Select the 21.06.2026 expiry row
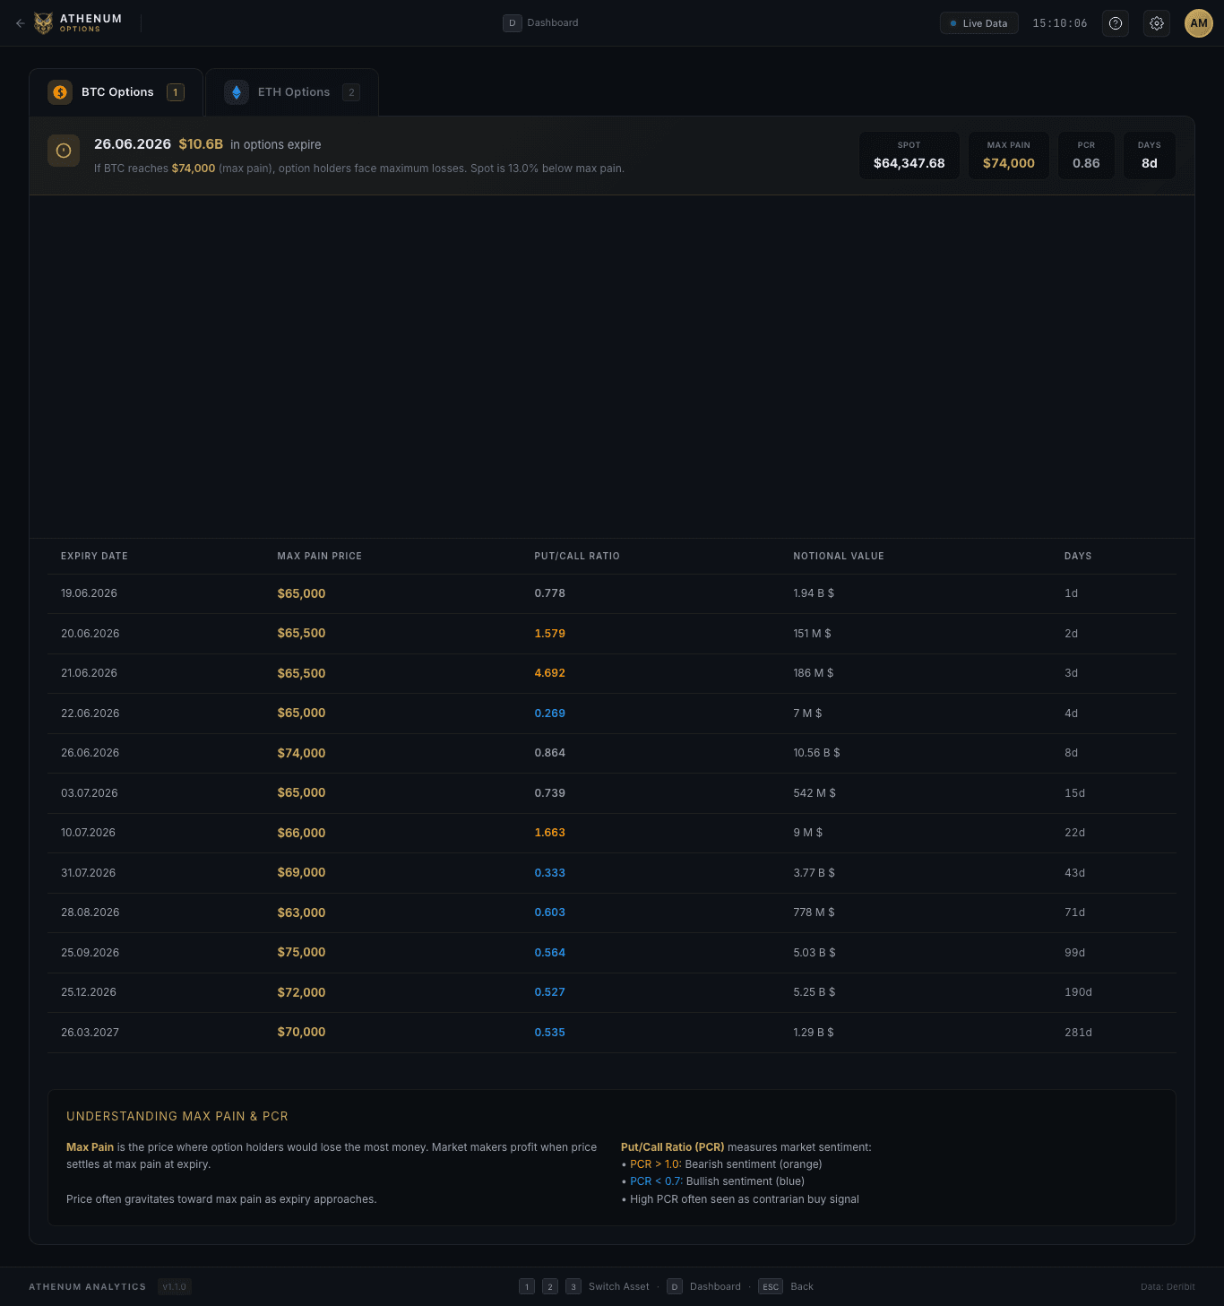The image size is (1224, 1306). pos(612,673)
